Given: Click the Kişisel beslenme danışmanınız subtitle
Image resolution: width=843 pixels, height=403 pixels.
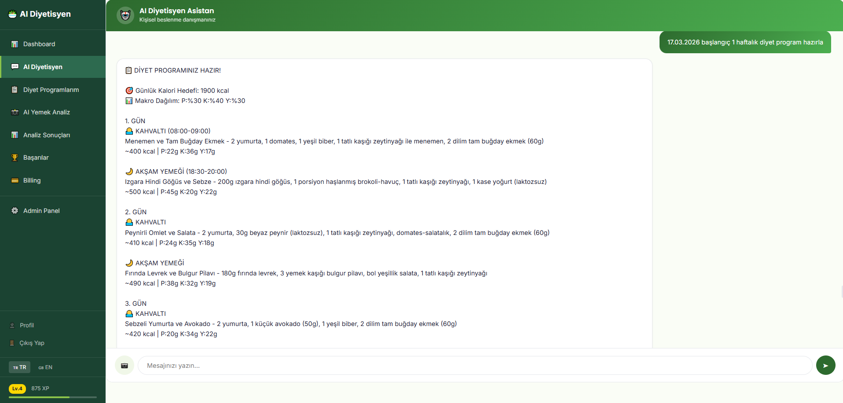Looking at the screenshot, I should click(177, 20).
